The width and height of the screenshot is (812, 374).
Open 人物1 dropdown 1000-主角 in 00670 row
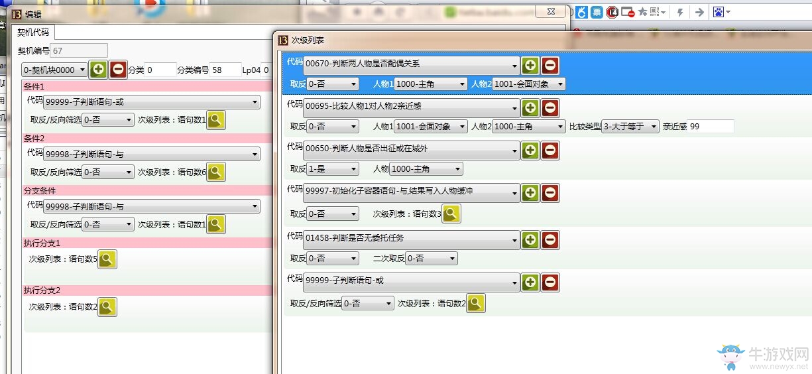(x=431, y=84)
